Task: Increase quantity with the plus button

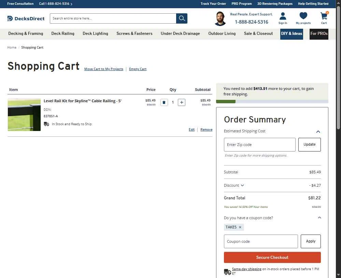Action: [x=182, y=102]
